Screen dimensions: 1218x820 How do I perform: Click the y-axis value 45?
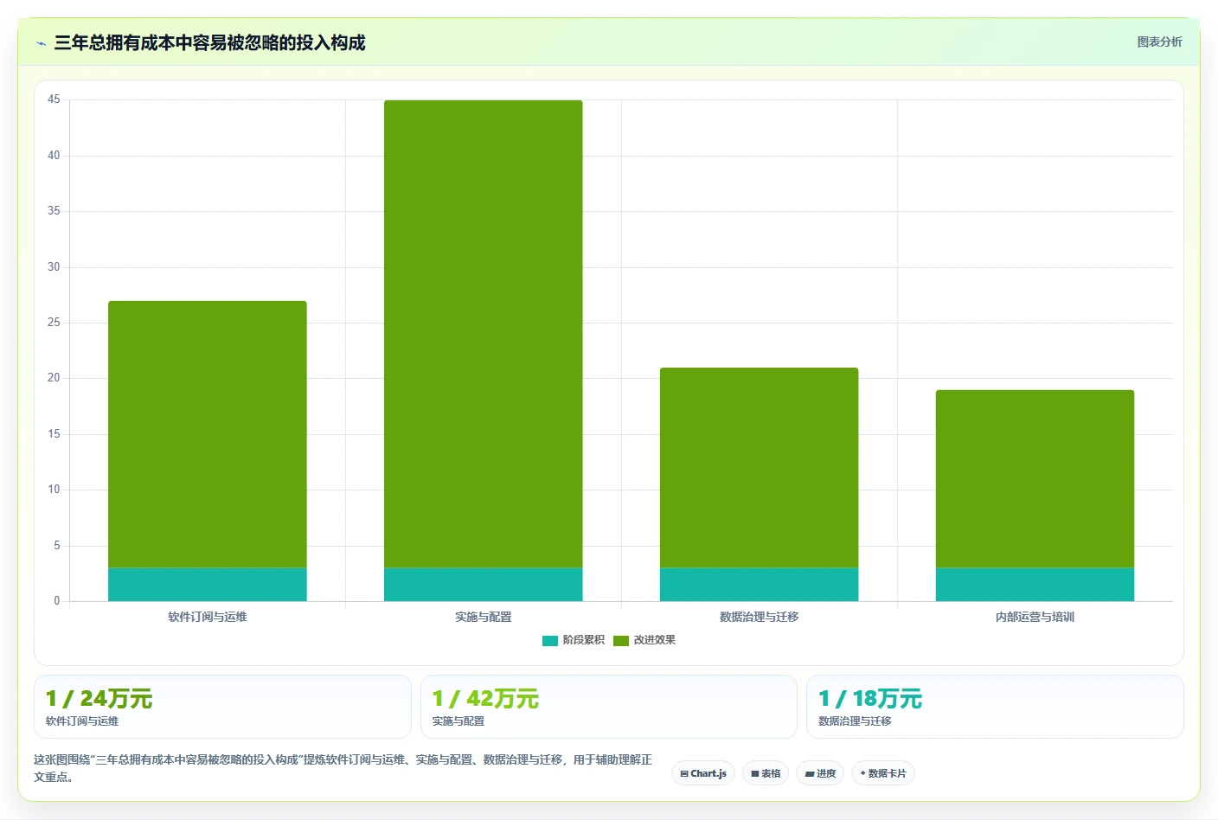[x=54, y=99]
